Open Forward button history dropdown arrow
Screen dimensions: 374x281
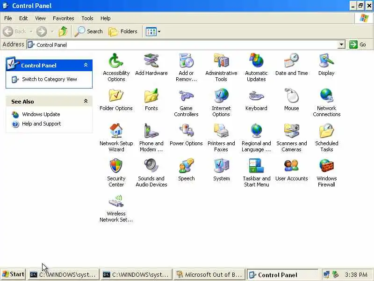pyautogui.click(x=52, y=31)
